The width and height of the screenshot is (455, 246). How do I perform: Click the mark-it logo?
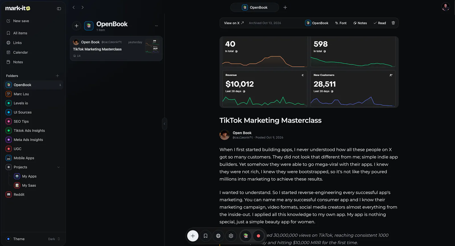(x=18, y=8)
